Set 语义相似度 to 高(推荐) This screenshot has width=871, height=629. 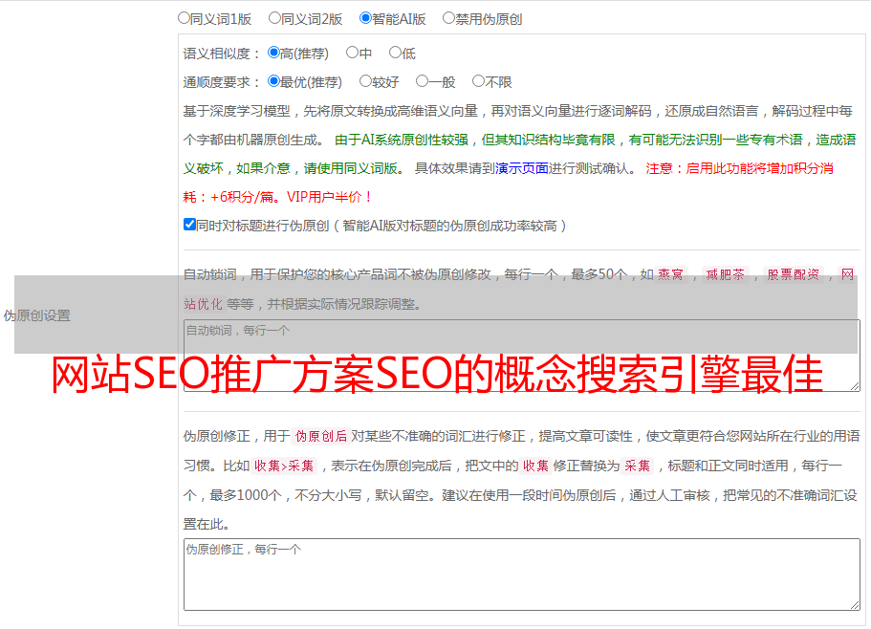[273, 54]
